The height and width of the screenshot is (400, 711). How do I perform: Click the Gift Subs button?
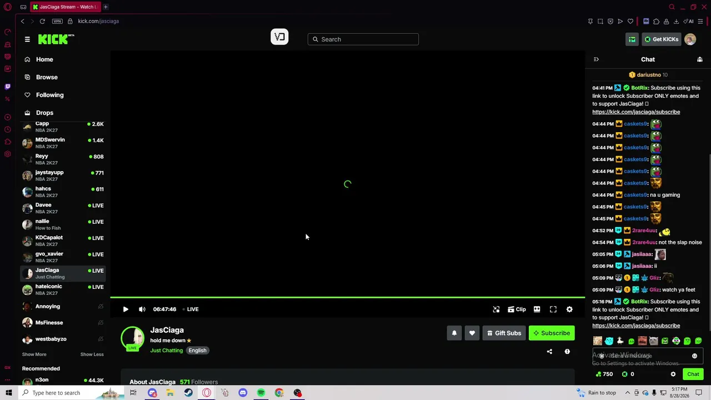[504, 333]
